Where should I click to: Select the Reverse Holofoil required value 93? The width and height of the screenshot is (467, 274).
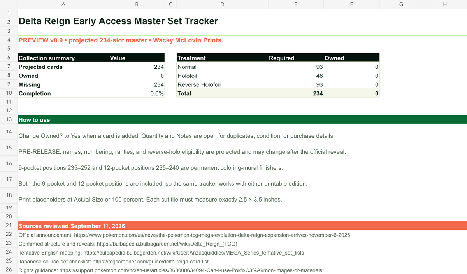[x=296, y=84]
